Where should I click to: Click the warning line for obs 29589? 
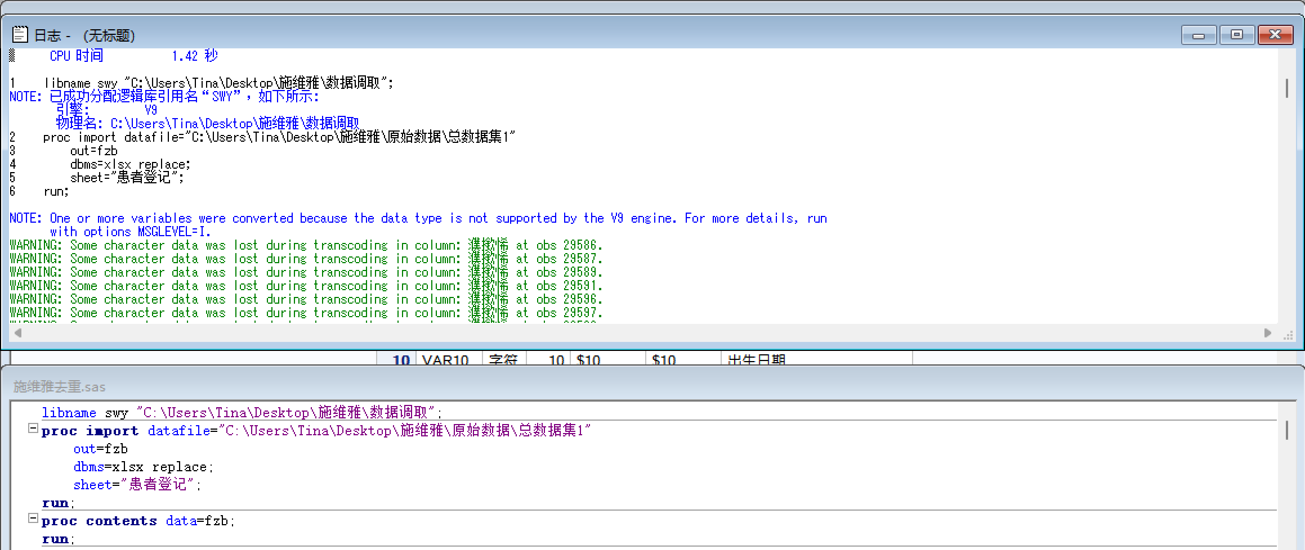[306, 272]
